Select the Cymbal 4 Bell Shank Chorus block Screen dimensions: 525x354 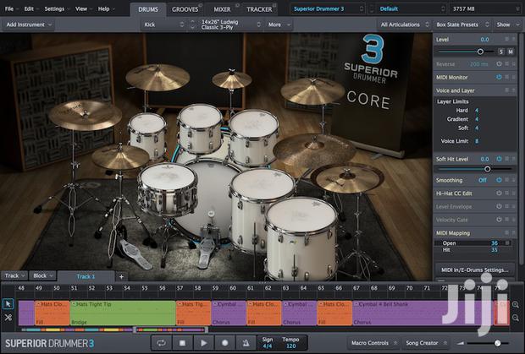(x=423, y=313)
